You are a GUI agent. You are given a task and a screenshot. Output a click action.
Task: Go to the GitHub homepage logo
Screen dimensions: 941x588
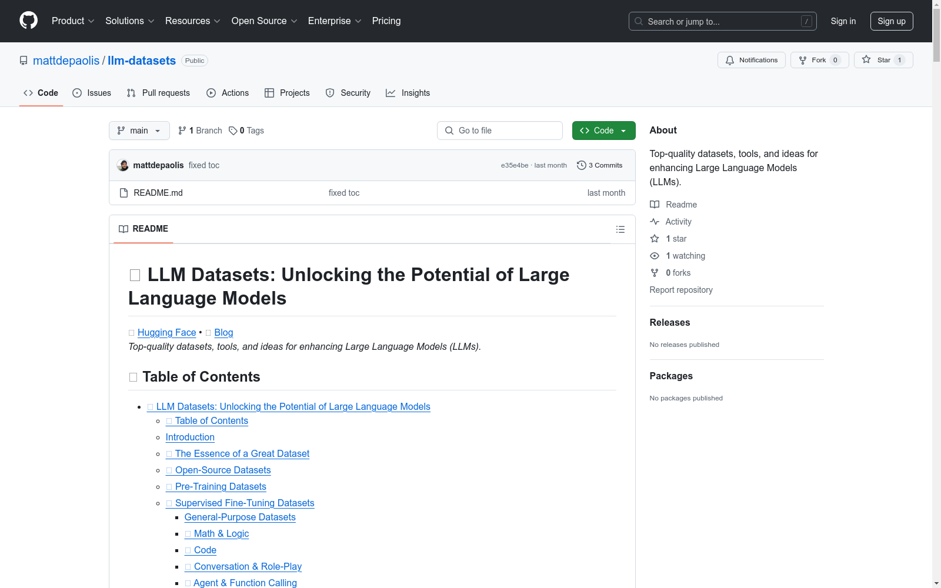click(x=28, y=21)
